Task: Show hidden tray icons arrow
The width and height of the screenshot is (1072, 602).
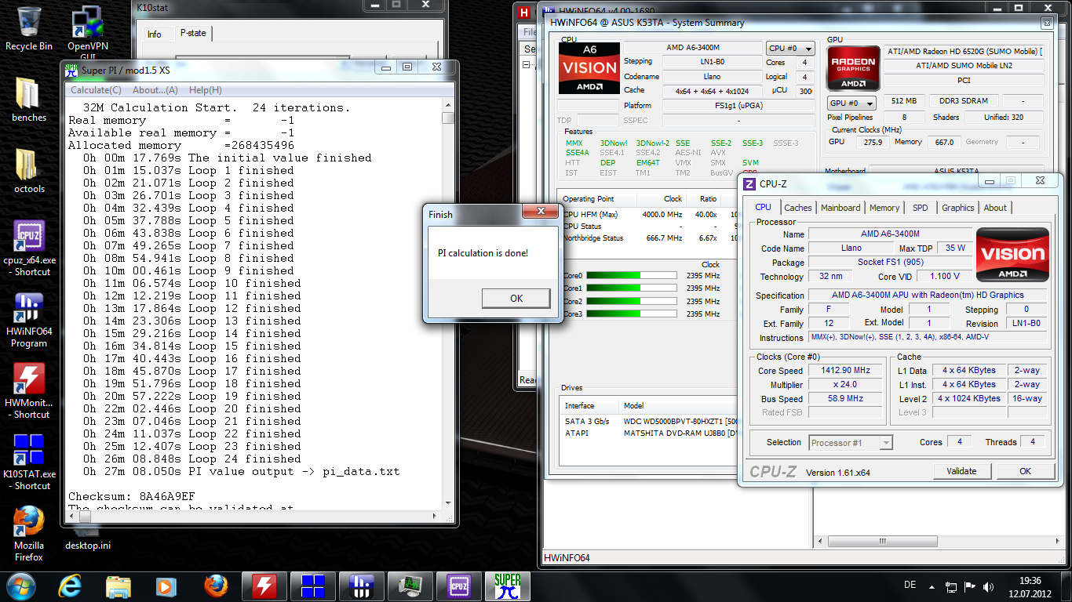Action: point(932,586)
